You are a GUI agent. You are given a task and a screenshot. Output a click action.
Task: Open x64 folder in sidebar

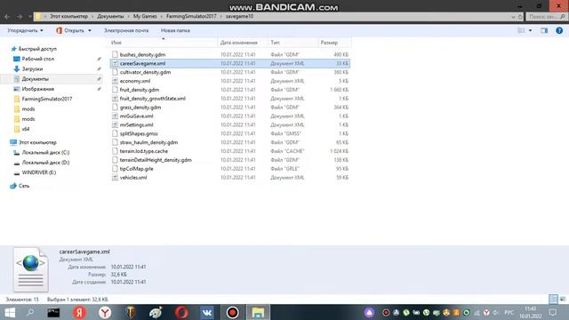[x=26, y=129]
